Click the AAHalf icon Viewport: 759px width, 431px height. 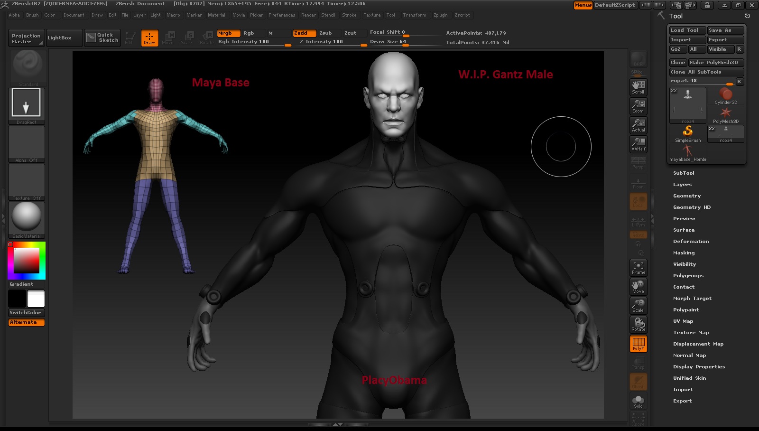[638, 144]
